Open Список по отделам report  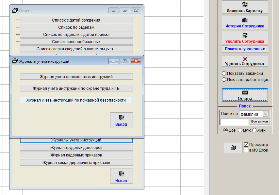pyautogui.click(x=76, y=27)
